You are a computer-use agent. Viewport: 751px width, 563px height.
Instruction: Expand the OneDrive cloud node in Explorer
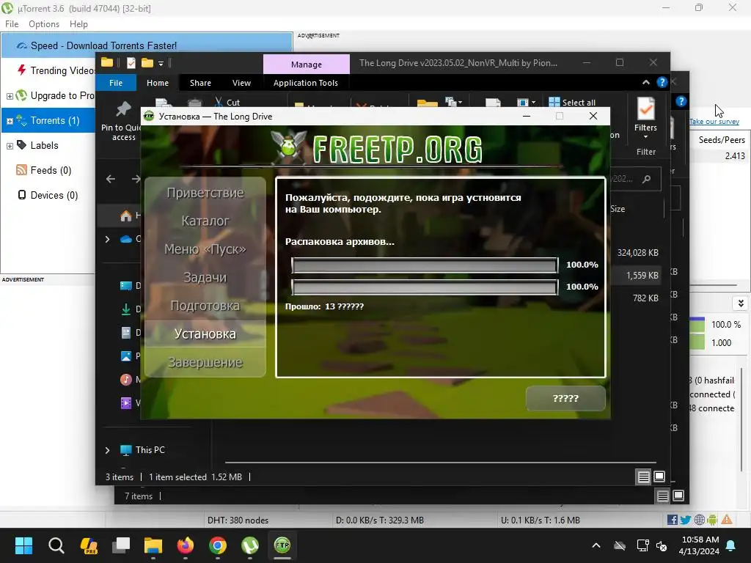pyautogui.click(x=107, y=239)
